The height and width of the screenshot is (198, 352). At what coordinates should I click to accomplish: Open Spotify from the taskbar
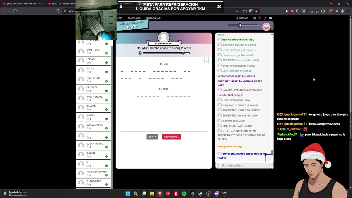click(x=184, y=194)
